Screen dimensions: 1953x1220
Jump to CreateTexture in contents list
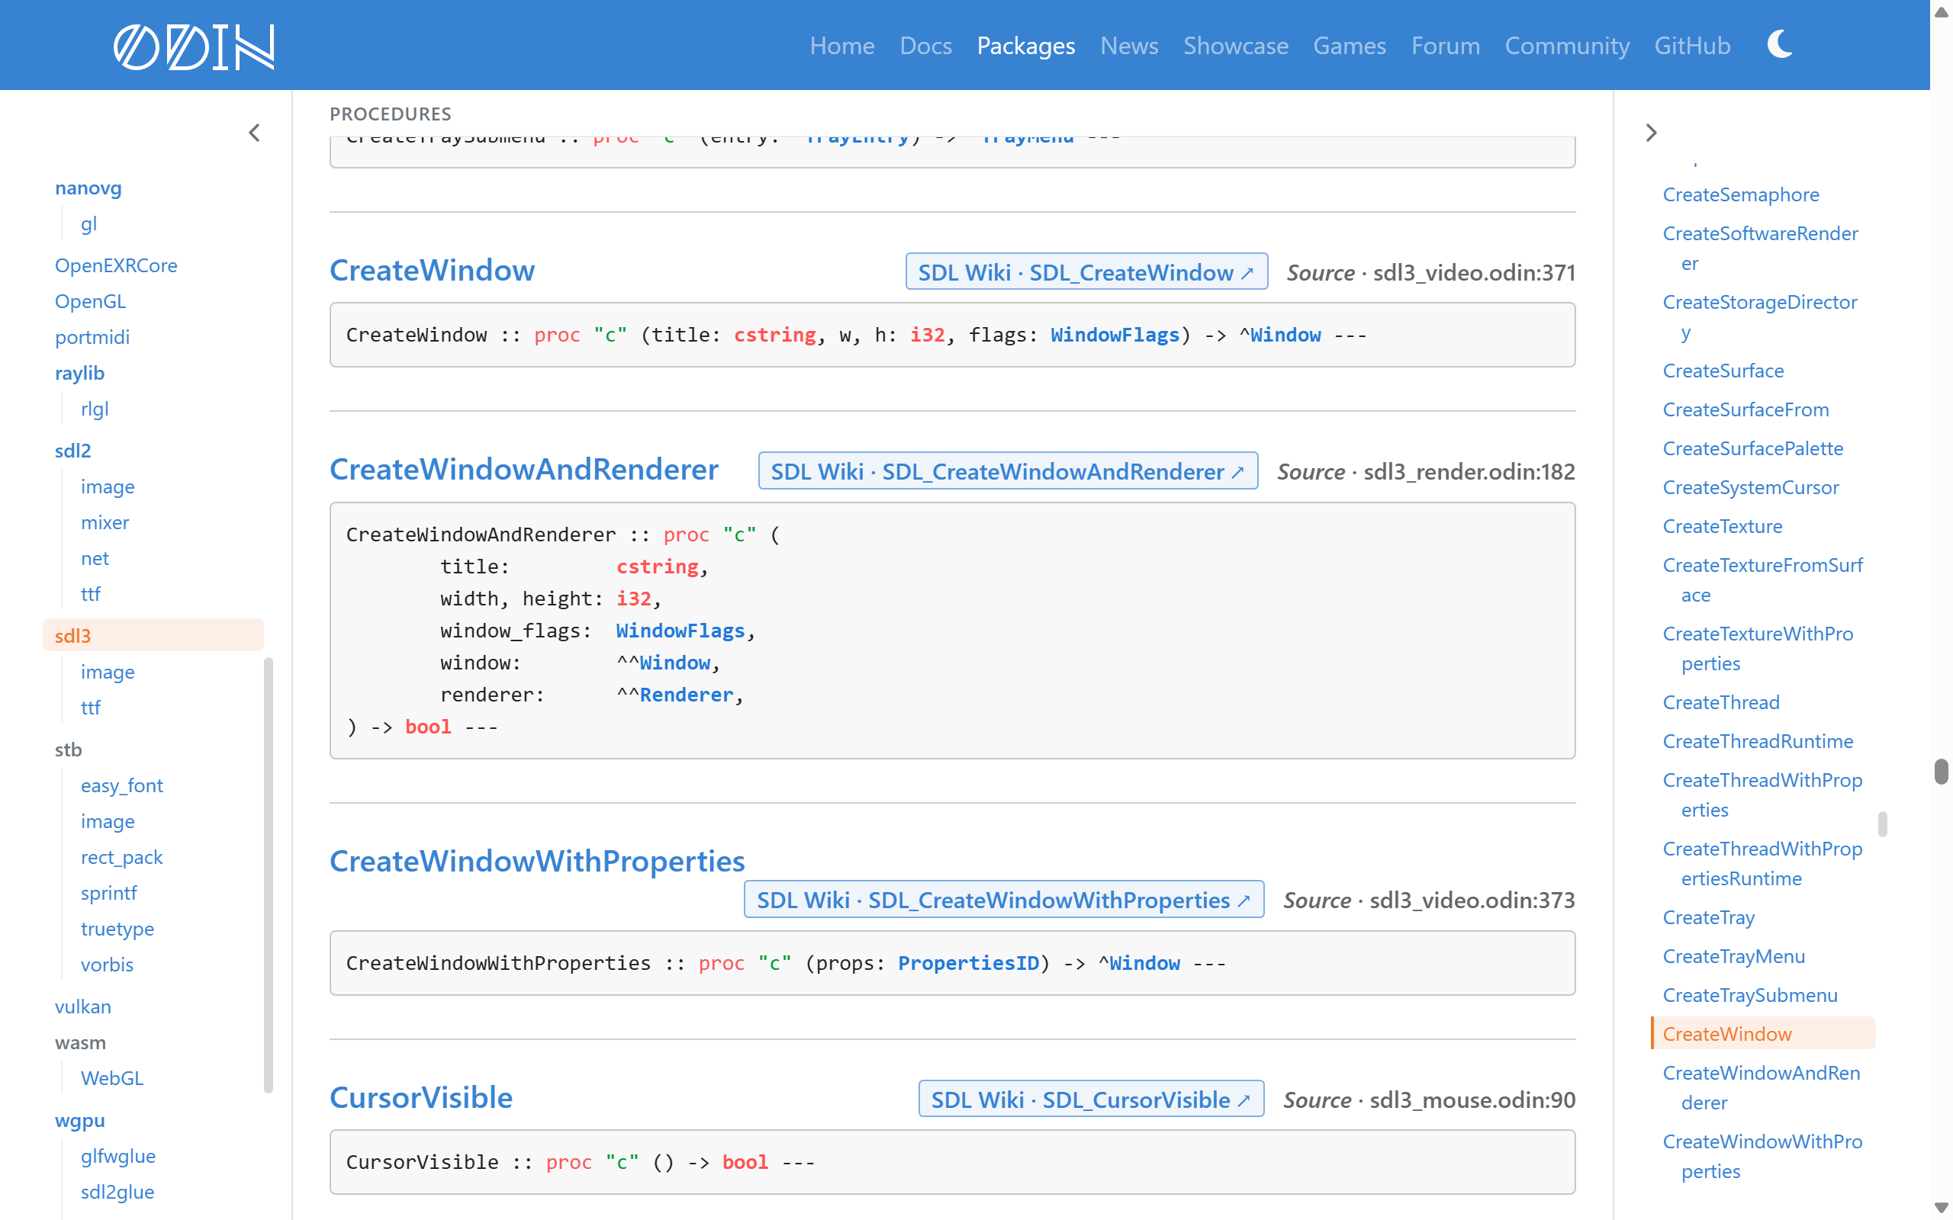click(1722, 525)
